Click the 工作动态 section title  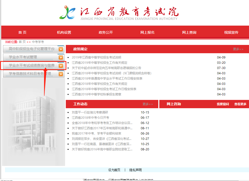click(80, 104)
